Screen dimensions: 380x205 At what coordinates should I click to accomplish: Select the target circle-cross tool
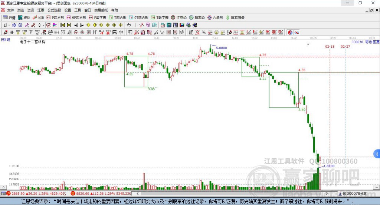pyautogui.click(x=76, y=33)
